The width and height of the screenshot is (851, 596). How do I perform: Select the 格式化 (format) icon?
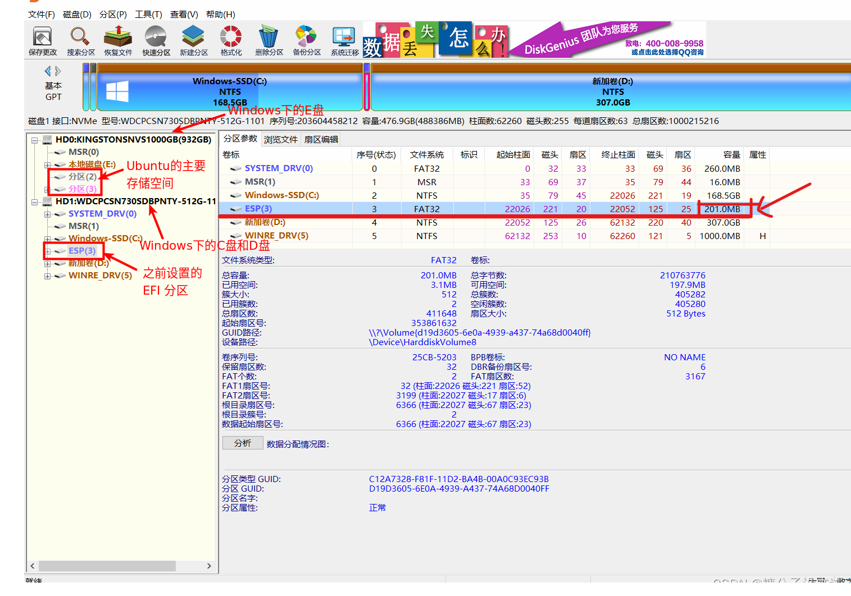click(230, 39)
